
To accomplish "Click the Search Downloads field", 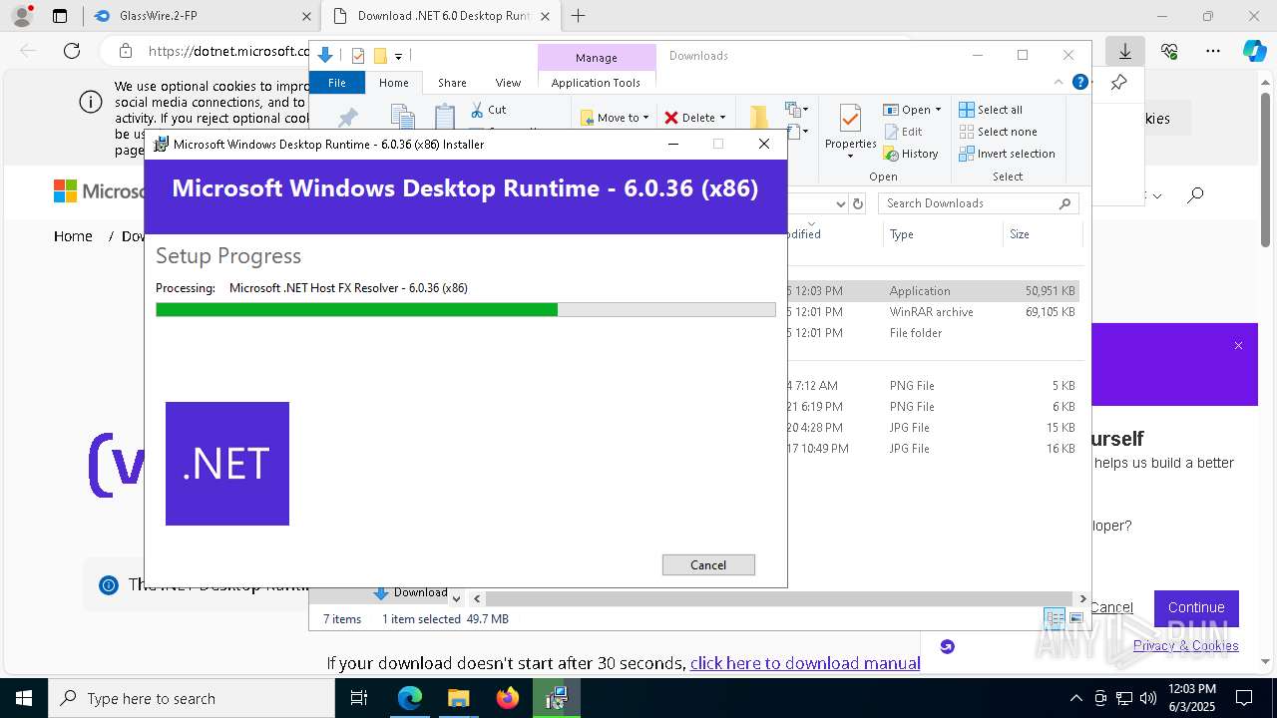I will (x=978, y=203).
